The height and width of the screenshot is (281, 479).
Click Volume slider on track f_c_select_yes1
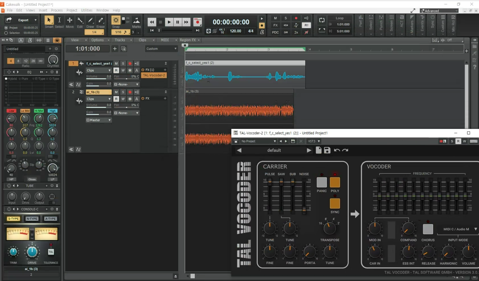coord(99,77)
